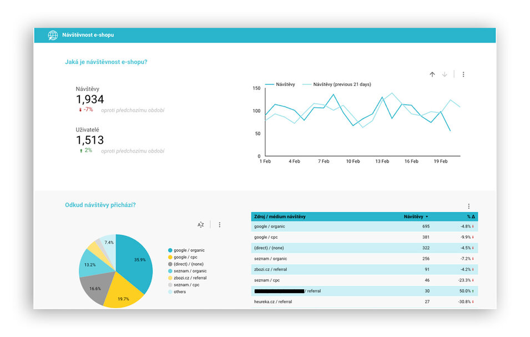Select the zbozi.cz / referral table row
Viewport: 530px width, 337px height.
coord(364,269)
